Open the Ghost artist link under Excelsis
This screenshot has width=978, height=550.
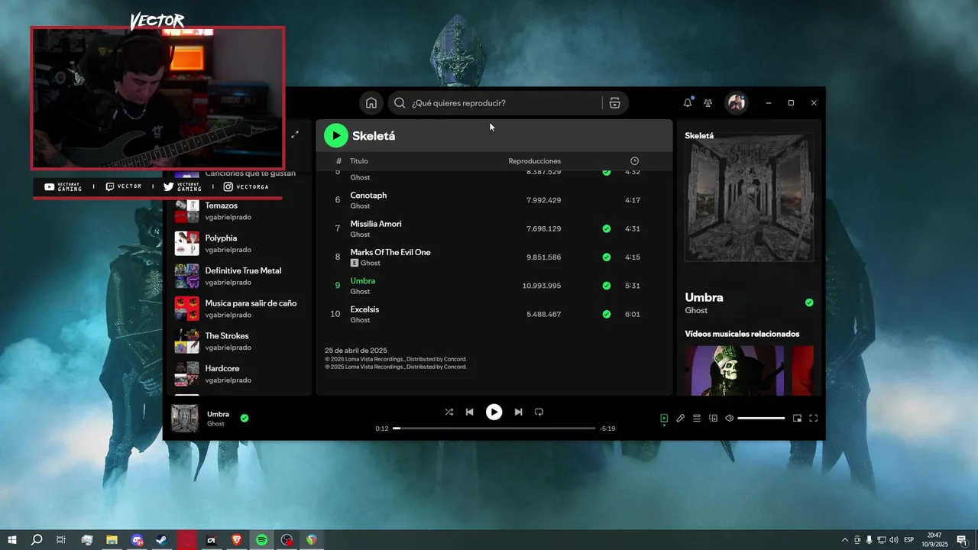pos(360,320)
